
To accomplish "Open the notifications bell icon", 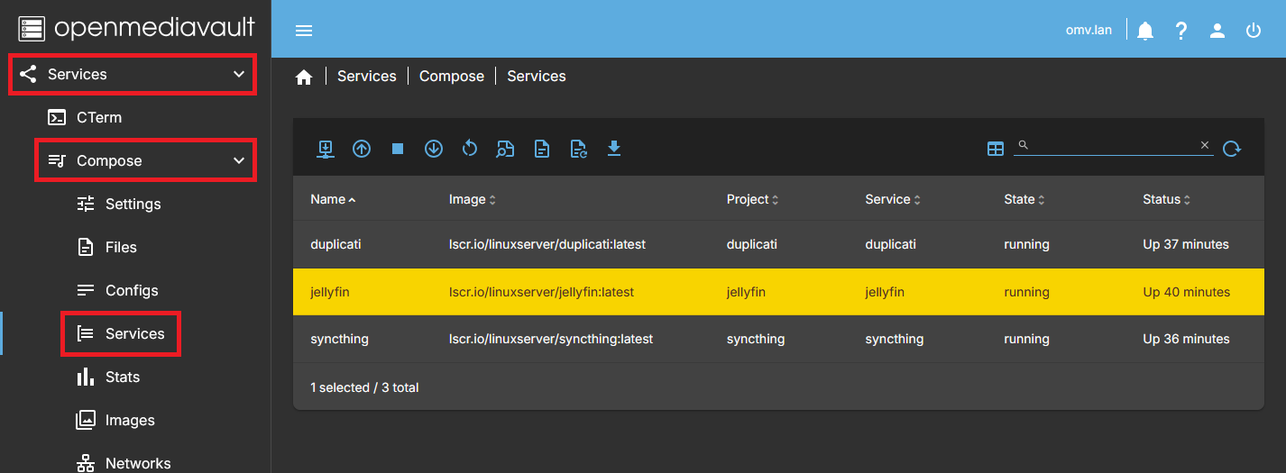I will 1145,31.
